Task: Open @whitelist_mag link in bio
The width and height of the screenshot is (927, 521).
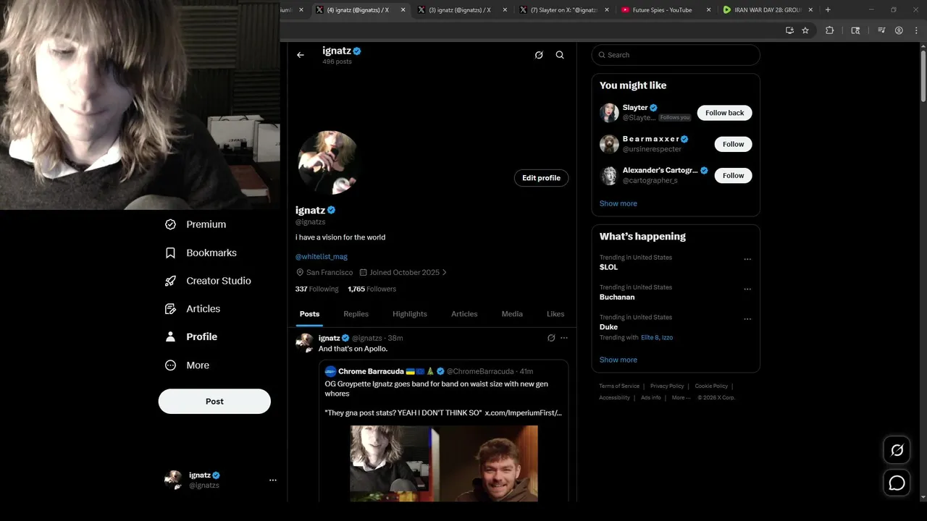Action: tap(322, 257)
